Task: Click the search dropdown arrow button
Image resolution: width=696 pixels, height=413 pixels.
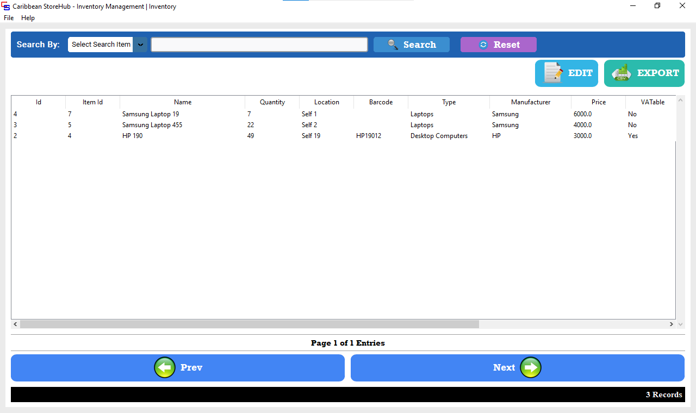Action: click(x=140, y=45)
